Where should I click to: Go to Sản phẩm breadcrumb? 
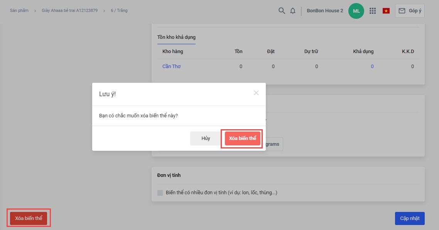[19, 10]
